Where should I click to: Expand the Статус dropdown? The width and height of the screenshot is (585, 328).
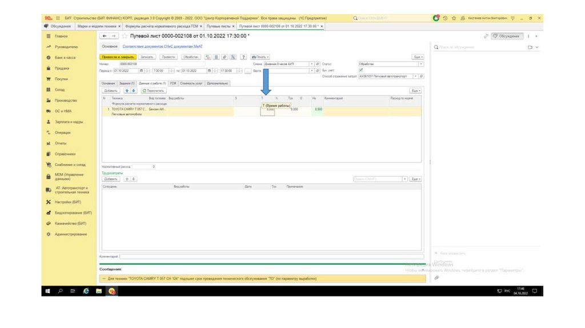(422, 64)
